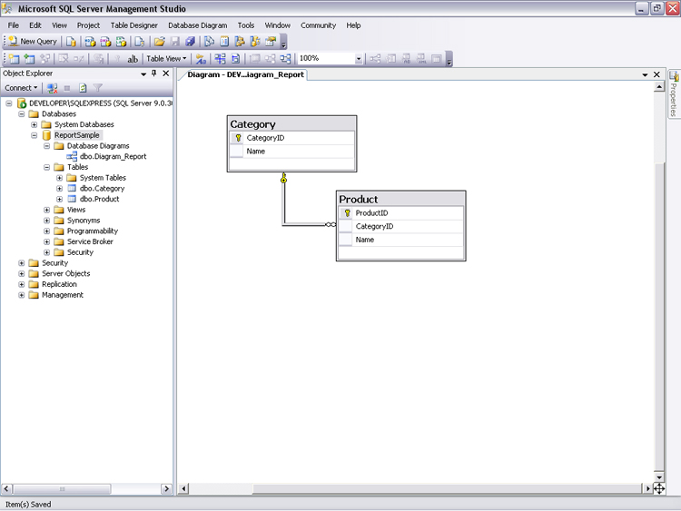Click the Summary page icon
This screenshot has height=511, width=681.
click(x=224, y=41)
